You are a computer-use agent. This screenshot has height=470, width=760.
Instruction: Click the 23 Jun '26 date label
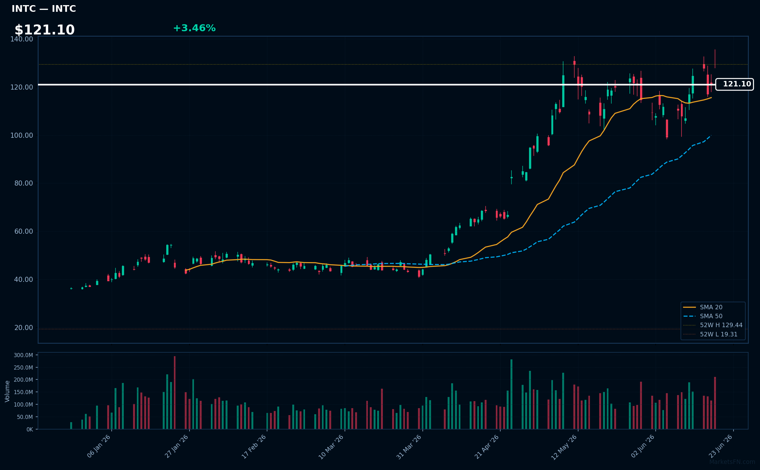pos(720,446)
